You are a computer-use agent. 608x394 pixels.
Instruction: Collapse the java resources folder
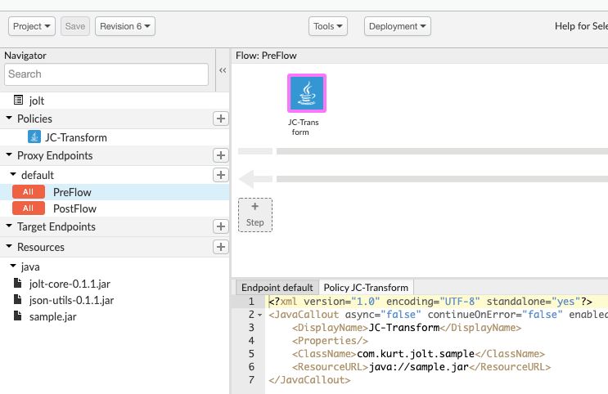[x=13, y=266]
